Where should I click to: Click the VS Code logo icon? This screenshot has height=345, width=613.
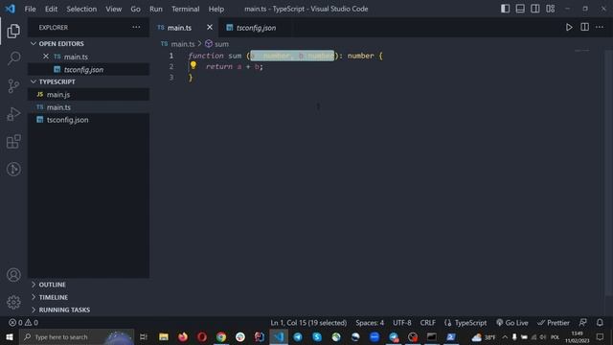click(11, 9)
